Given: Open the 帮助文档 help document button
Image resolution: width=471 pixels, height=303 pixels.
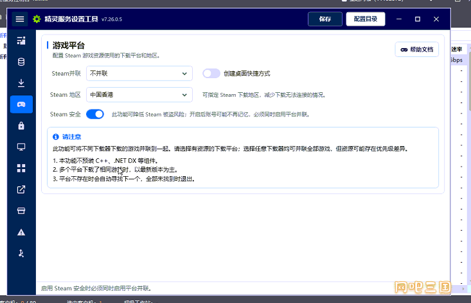Looking at the screenshot, I should click(x=417, y=49).
